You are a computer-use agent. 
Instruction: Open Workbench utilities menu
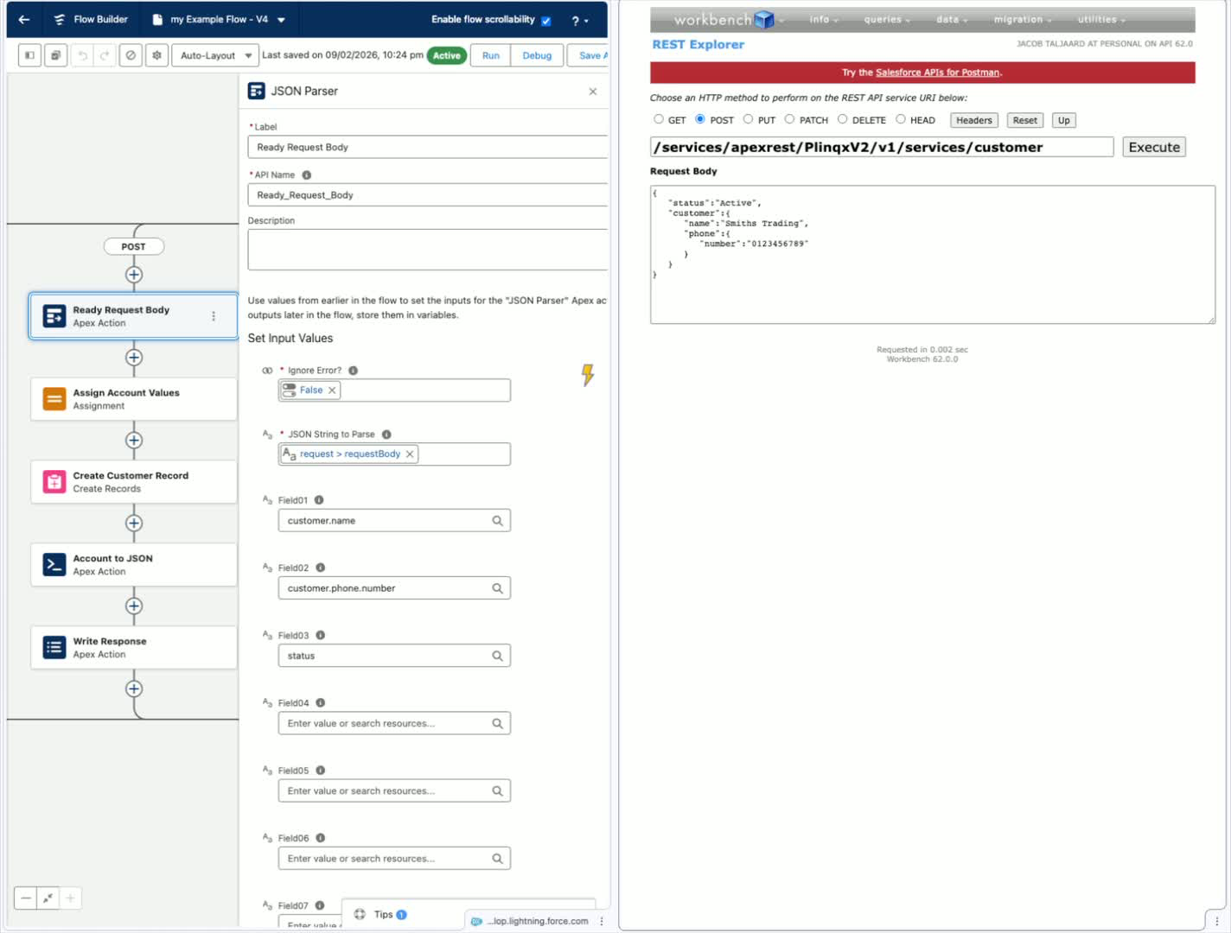click(x=1100, y=19)
